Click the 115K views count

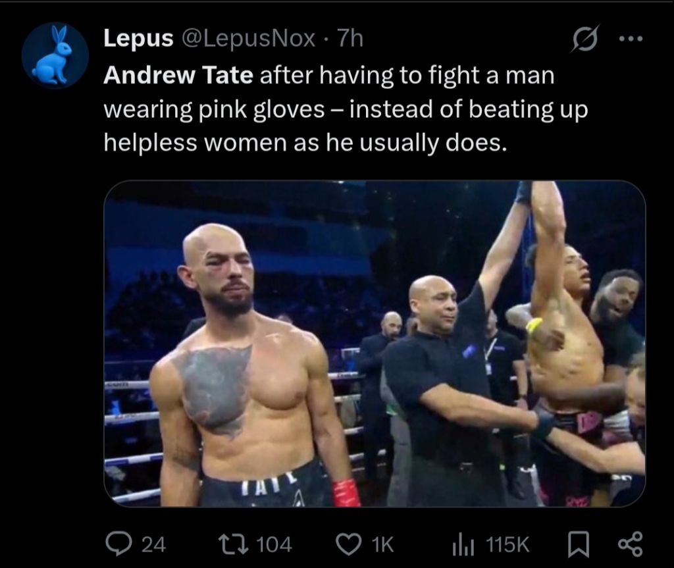pos(507,544)
